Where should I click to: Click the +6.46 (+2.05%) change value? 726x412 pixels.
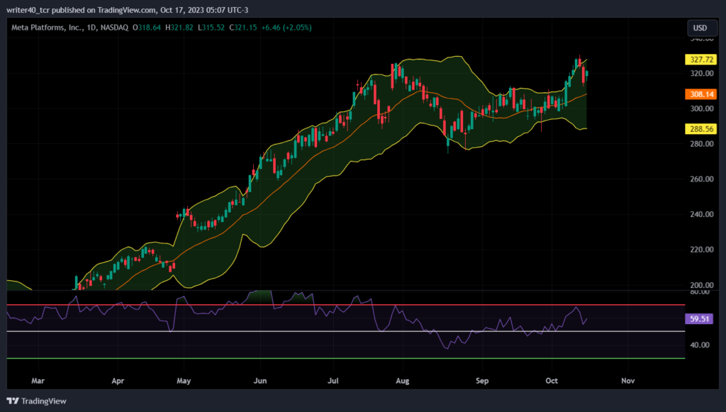coord(286,28)
